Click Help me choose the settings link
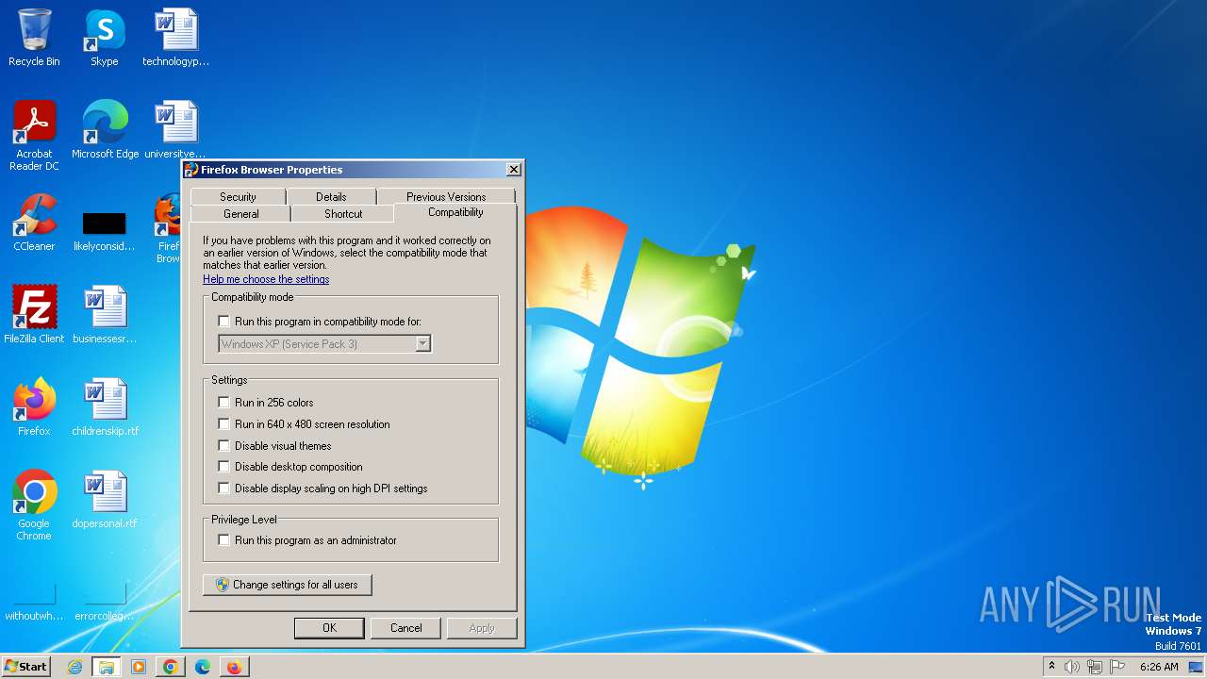Image resolution: width=1207 pixels, height=679 pixels. point(266,279)
